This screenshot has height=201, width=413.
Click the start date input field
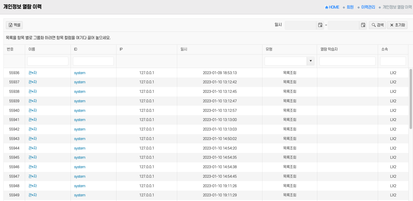pos(300,25)
